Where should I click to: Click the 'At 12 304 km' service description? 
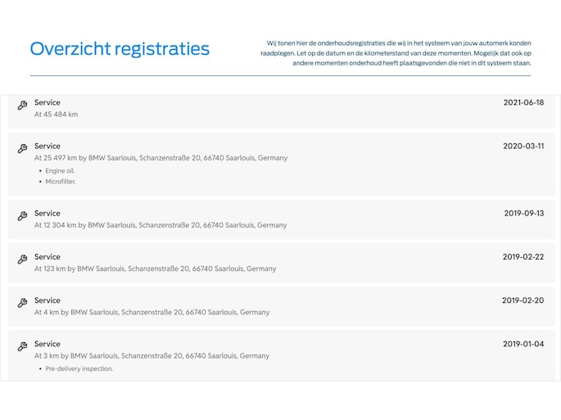click(x=161, y=225)
